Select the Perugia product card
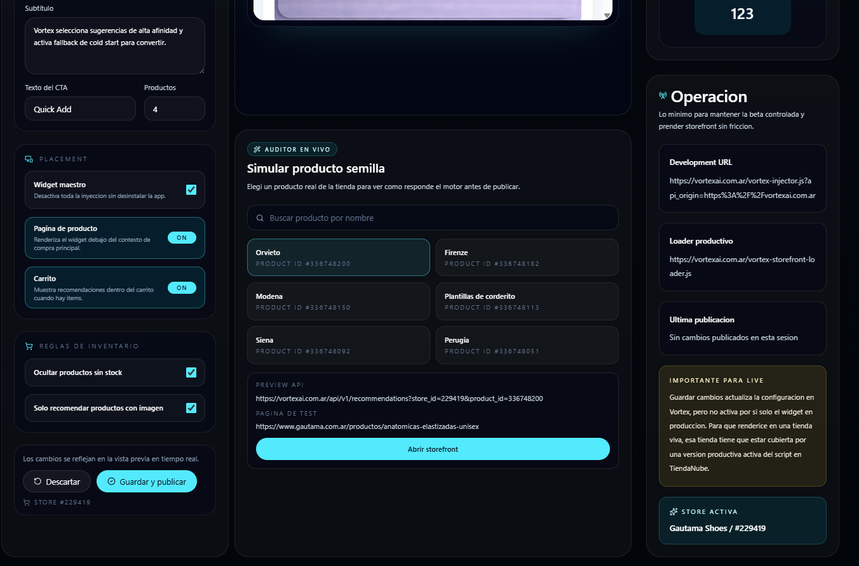Viewport: 859px width, 566px height. tap(527, 345)
